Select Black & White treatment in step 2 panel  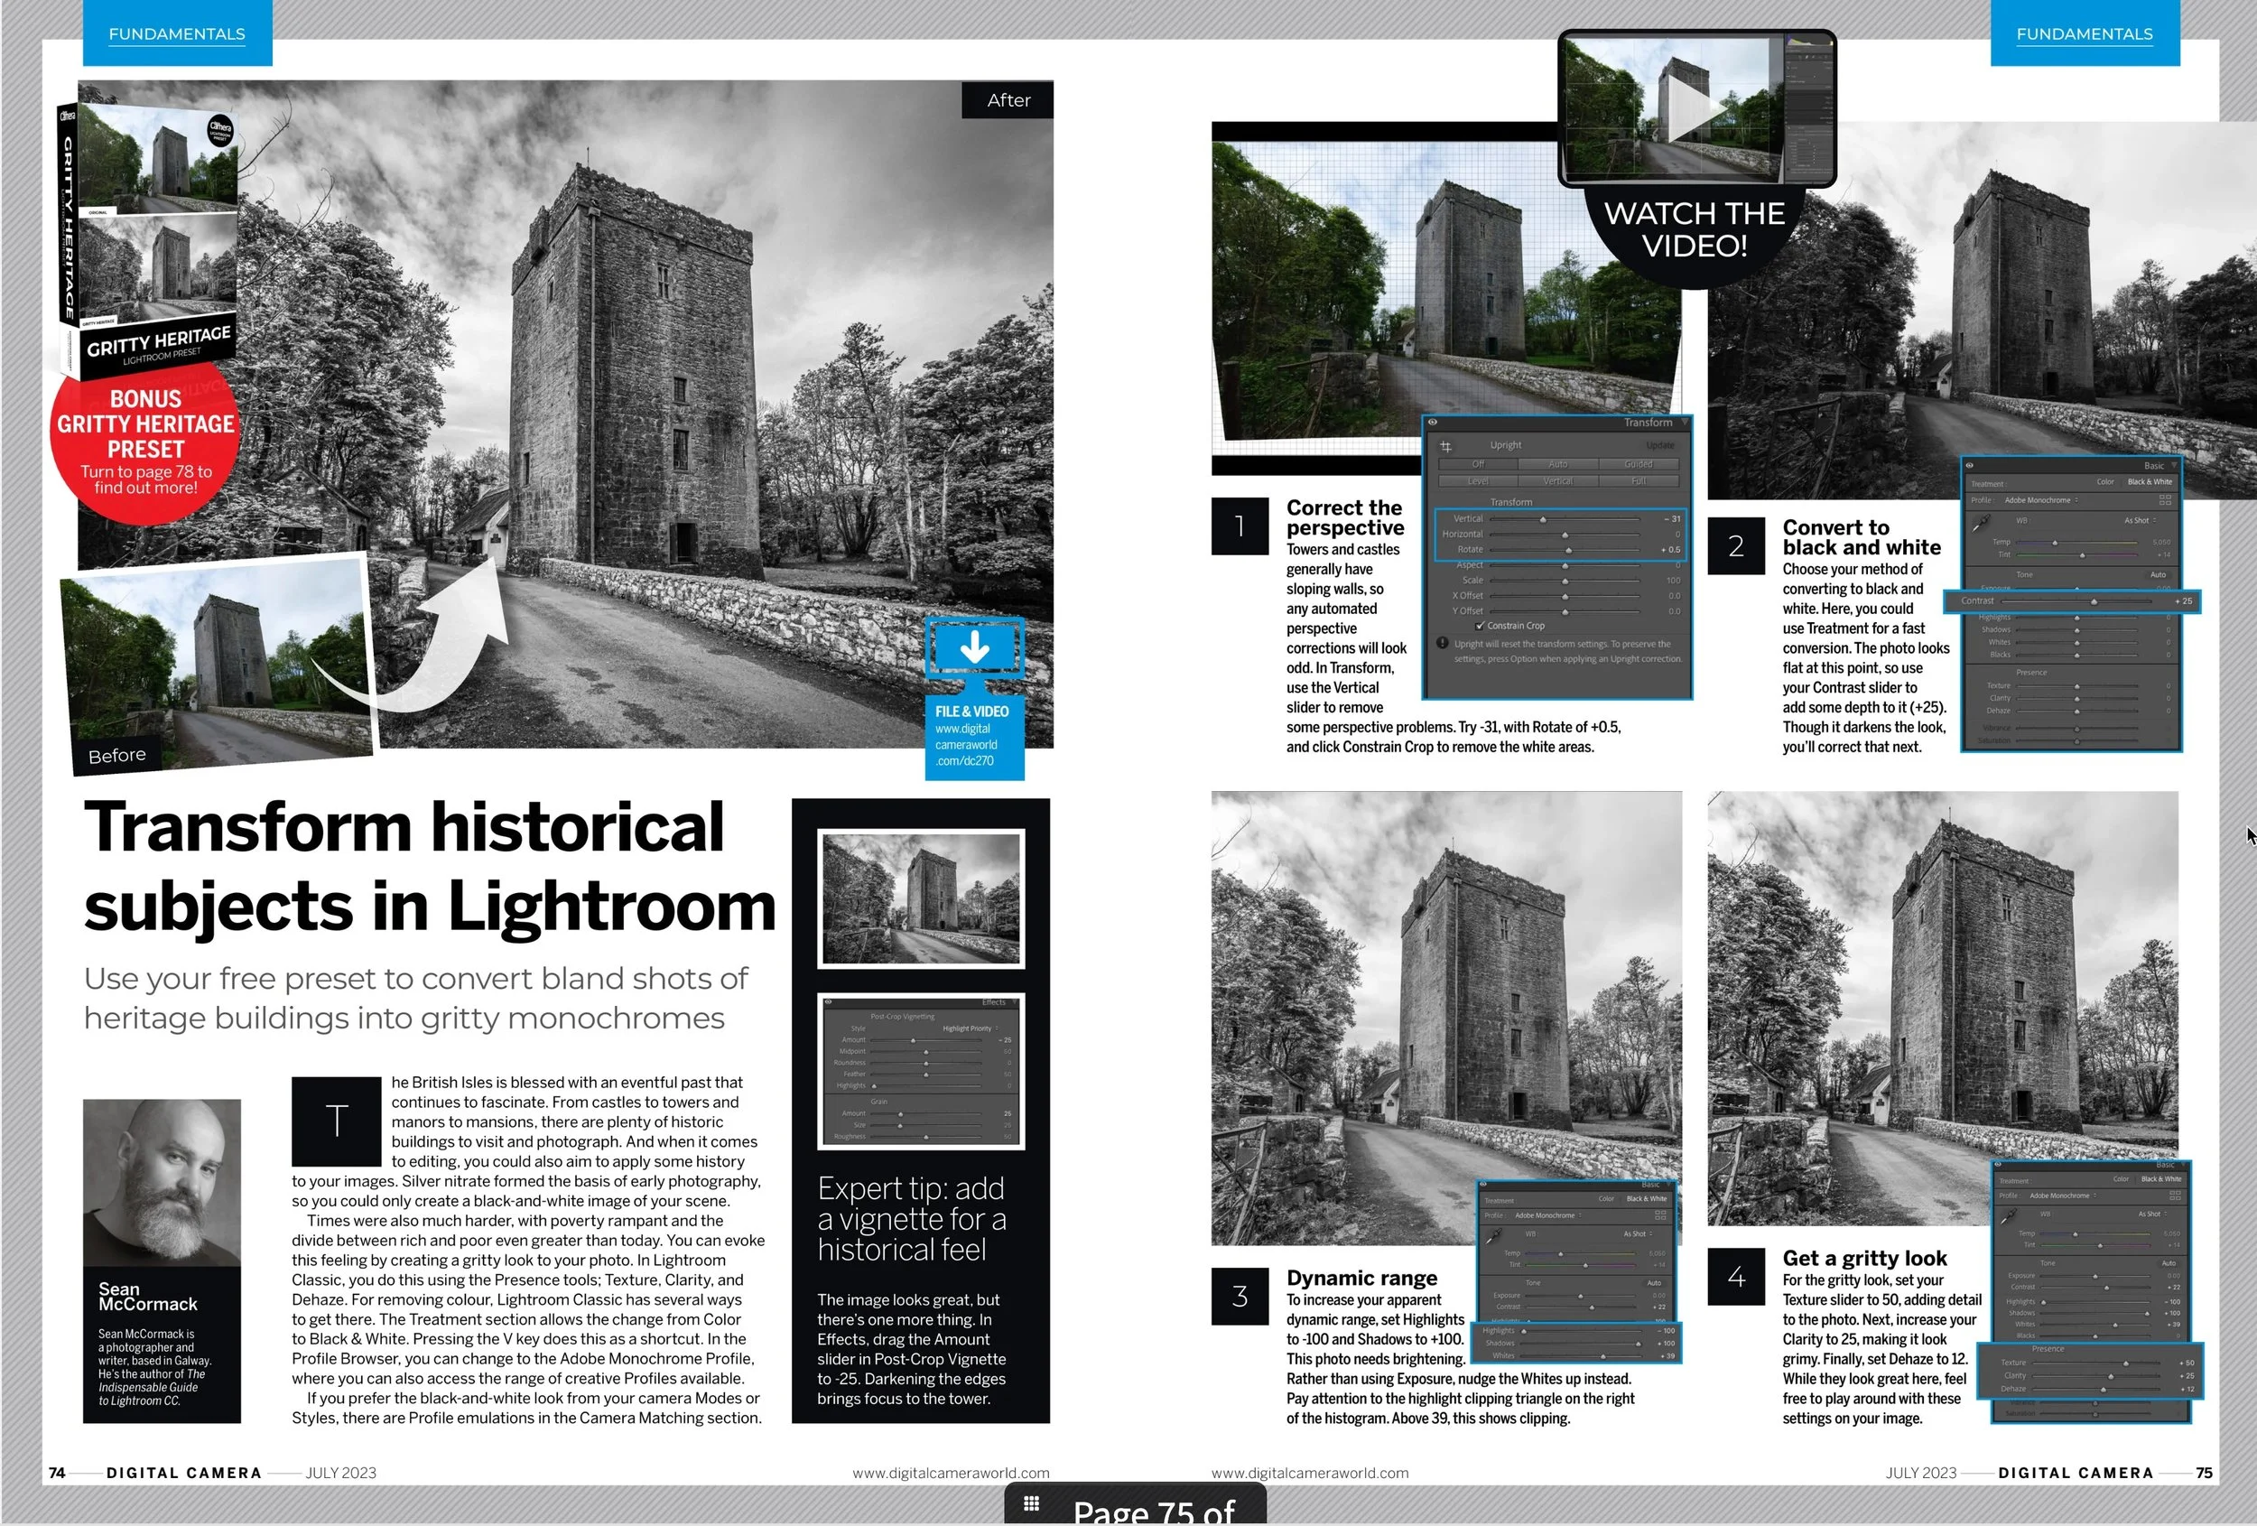(x=2150, y=482)
